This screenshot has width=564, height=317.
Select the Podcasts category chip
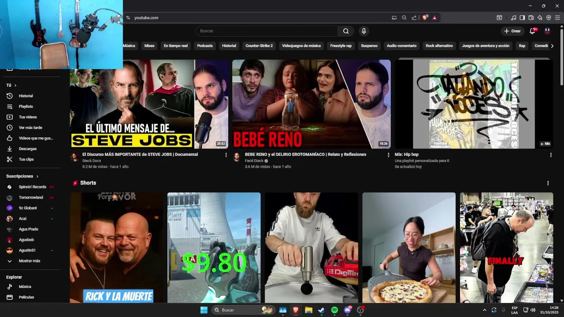(x=205, y=46)
